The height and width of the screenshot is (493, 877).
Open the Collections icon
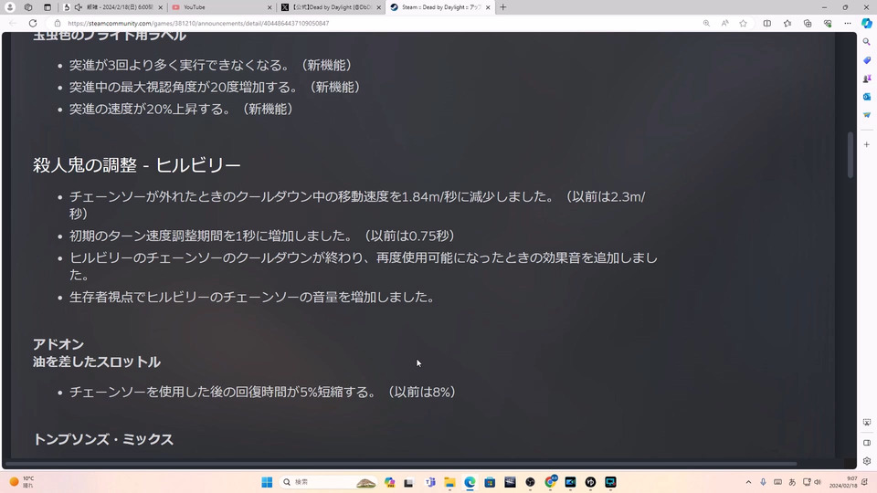point(808,24)
